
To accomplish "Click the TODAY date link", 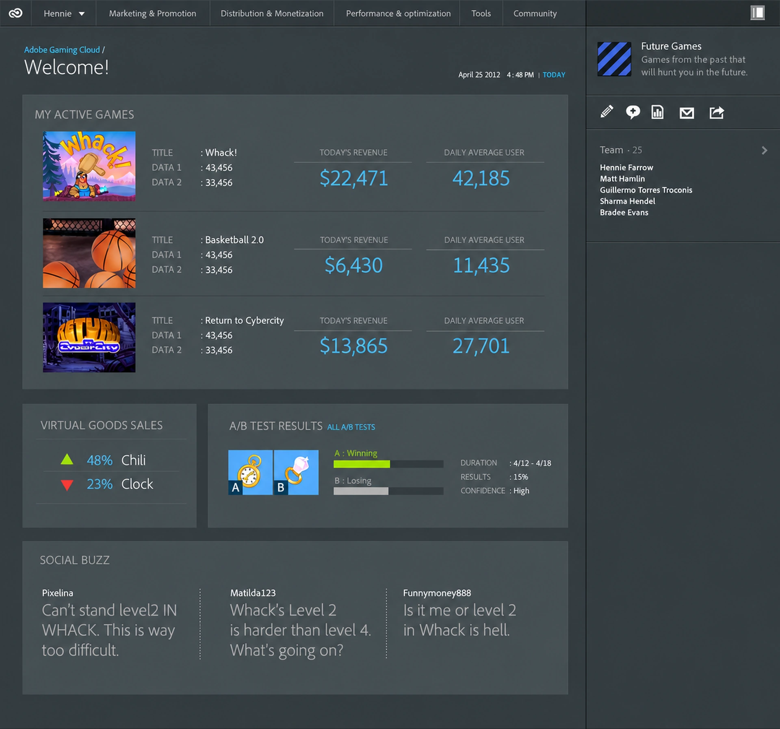I will (554, 75).
